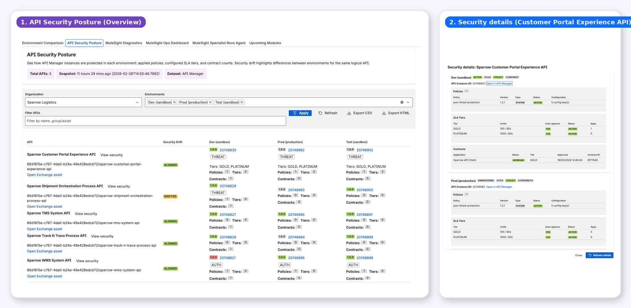Clear all environments using the X-circle icon
Viewport: 631px width, 308px height.
[x=402, y=102]
